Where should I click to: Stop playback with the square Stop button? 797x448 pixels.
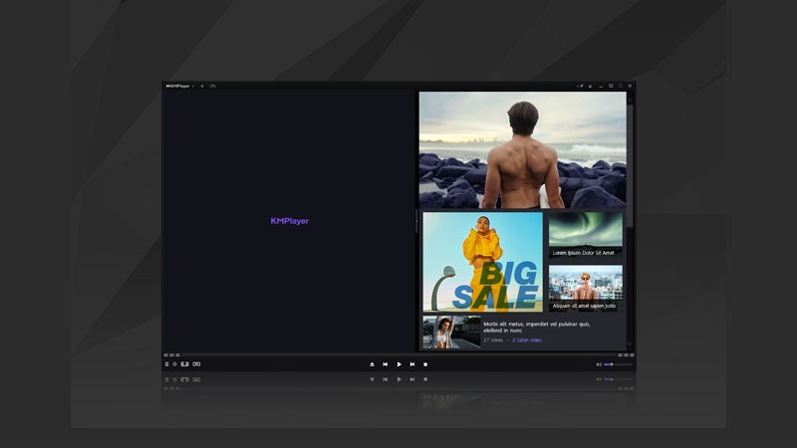(x=425, y=364)
